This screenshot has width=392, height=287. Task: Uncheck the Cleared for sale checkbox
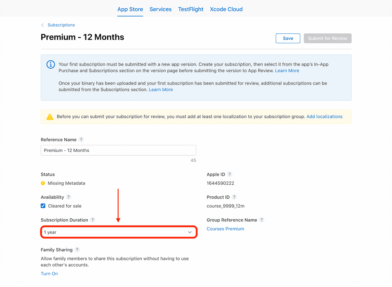pyautogui.click(x=43, y=206)
